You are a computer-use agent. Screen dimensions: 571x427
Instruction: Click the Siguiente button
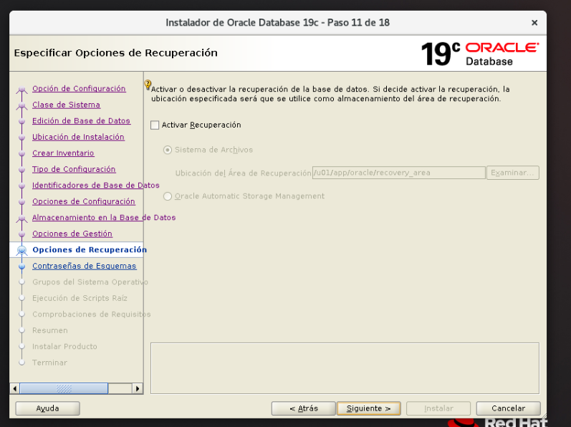pos(368,408)
